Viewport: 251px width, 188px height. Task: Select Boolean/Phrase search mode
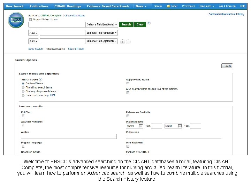(23, 84)
